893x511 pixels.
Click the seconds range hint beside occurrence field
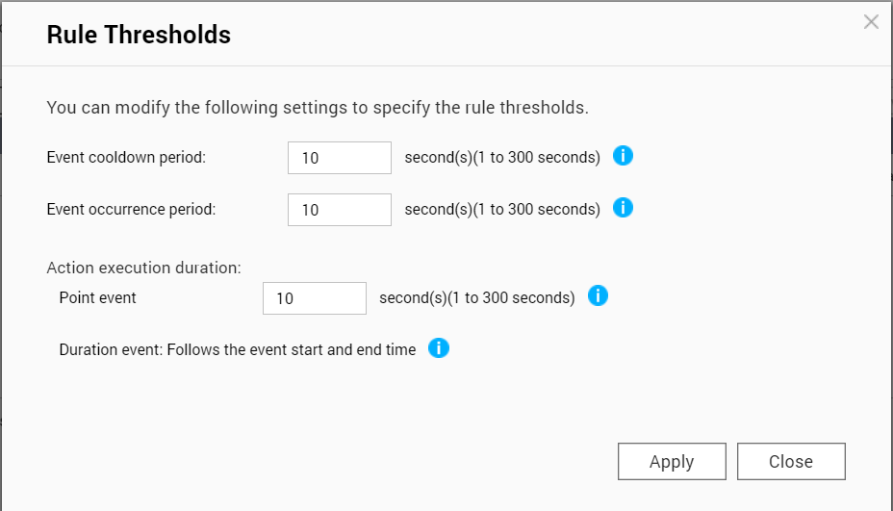502,209
